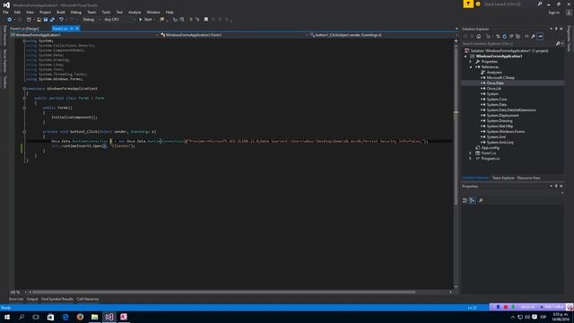Open the File menu

click(5, 12)
